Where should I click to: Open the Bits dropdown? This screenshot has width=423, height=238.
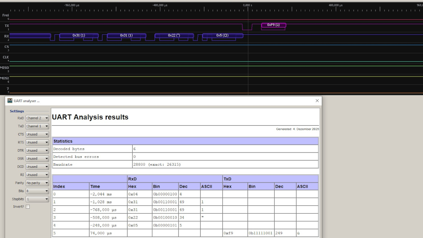[37, 191]
